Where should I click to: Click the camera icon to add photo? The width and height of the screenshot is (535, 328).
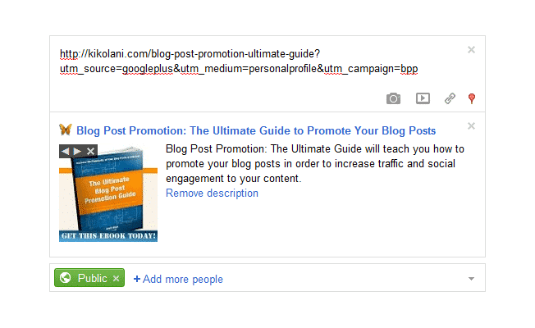[x=394, y=98]
